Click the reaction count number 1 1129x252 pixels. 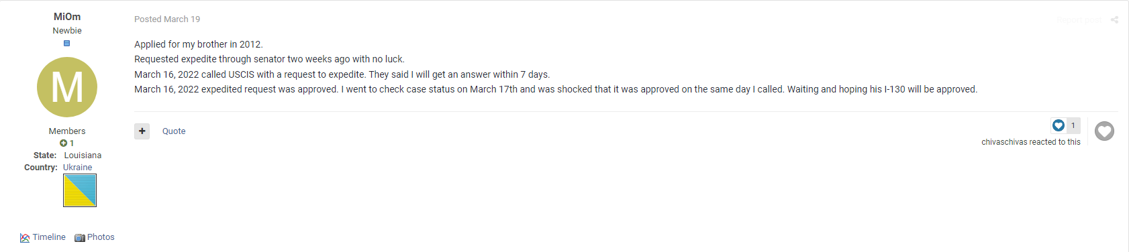click(1073, 125)
